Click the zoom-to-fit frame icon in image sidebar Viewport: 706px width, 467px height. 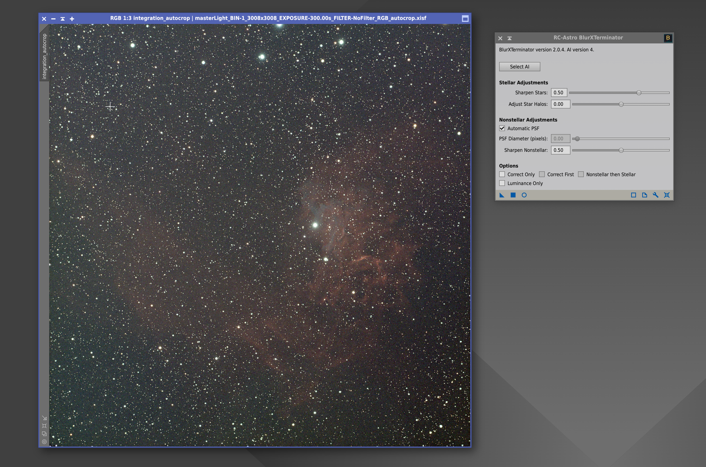click(44, 426)
